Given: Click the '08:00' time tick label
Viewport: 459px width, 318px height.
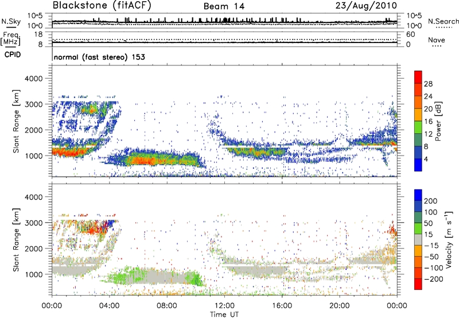Looking at the screenshot, I should [x=167, y=306].
